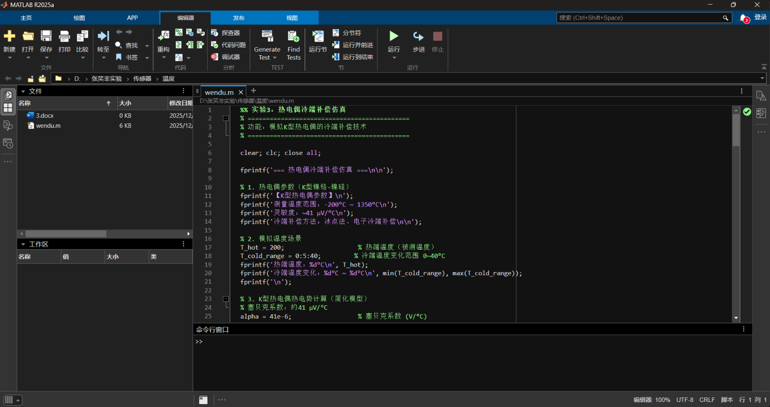Open the files panel sidebar icon
The height and width of the screenshot is (407, 770).
point(8,95)
